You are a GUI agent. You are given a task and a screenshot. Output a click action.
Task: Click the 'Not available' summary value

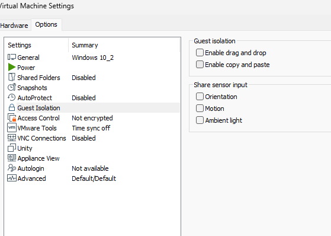coord(90,168)
